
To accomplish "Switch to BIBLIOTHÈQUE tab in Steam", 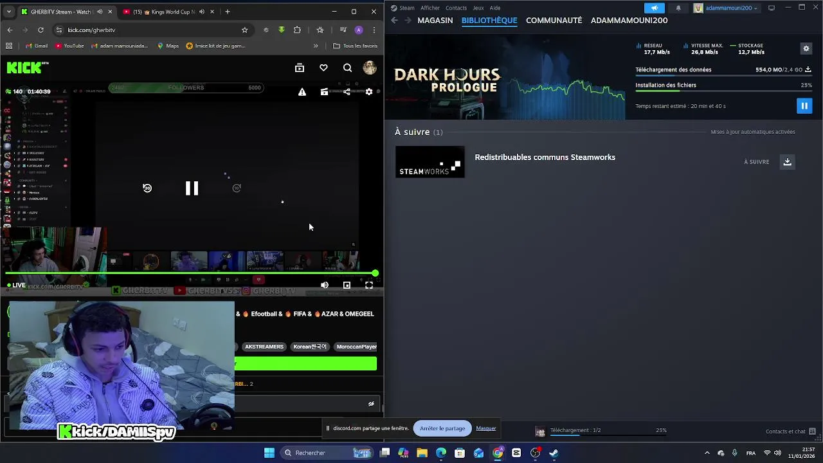I will (x=489, y=20).
